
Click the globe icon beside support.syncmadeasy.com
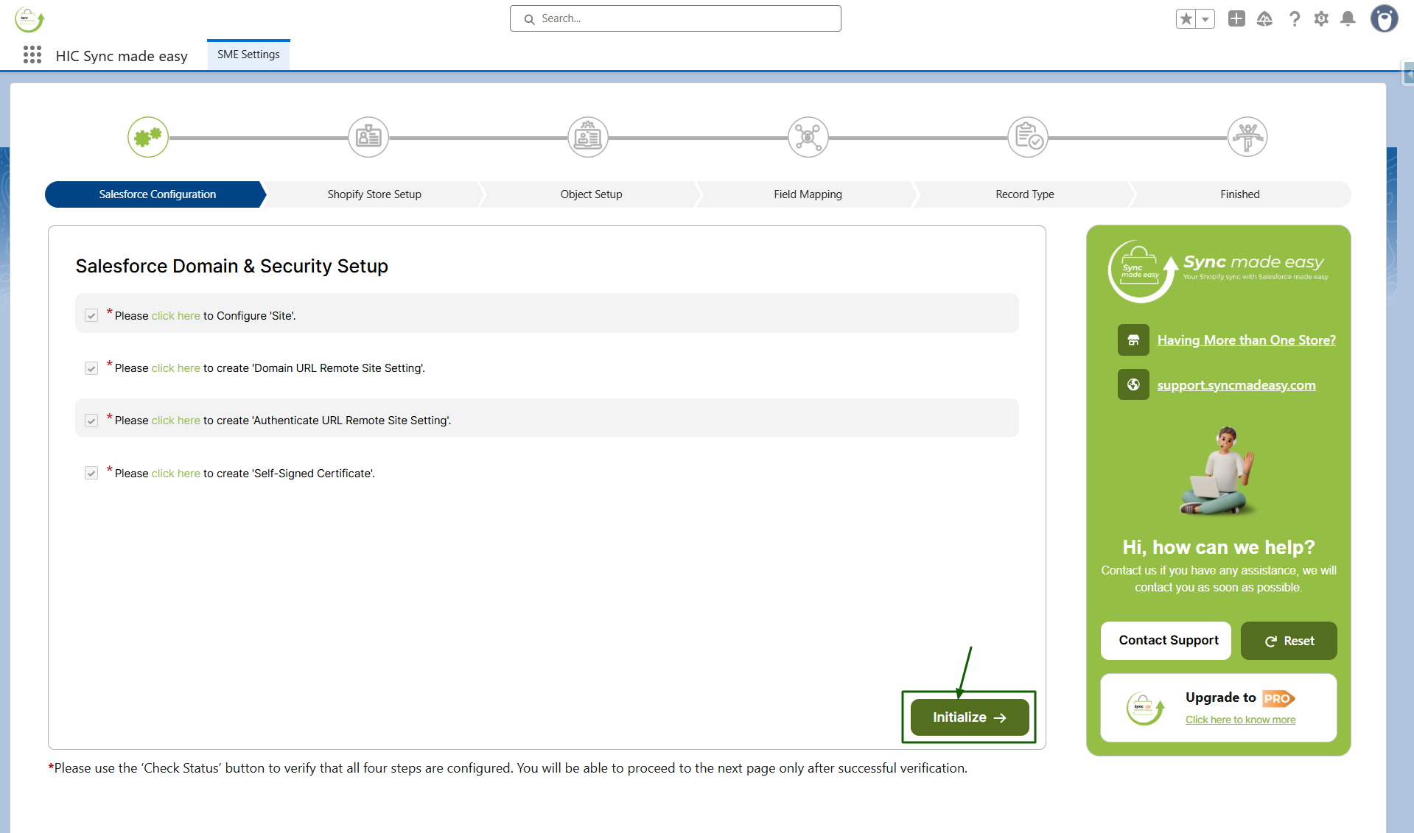click(x=1133, y=384)
